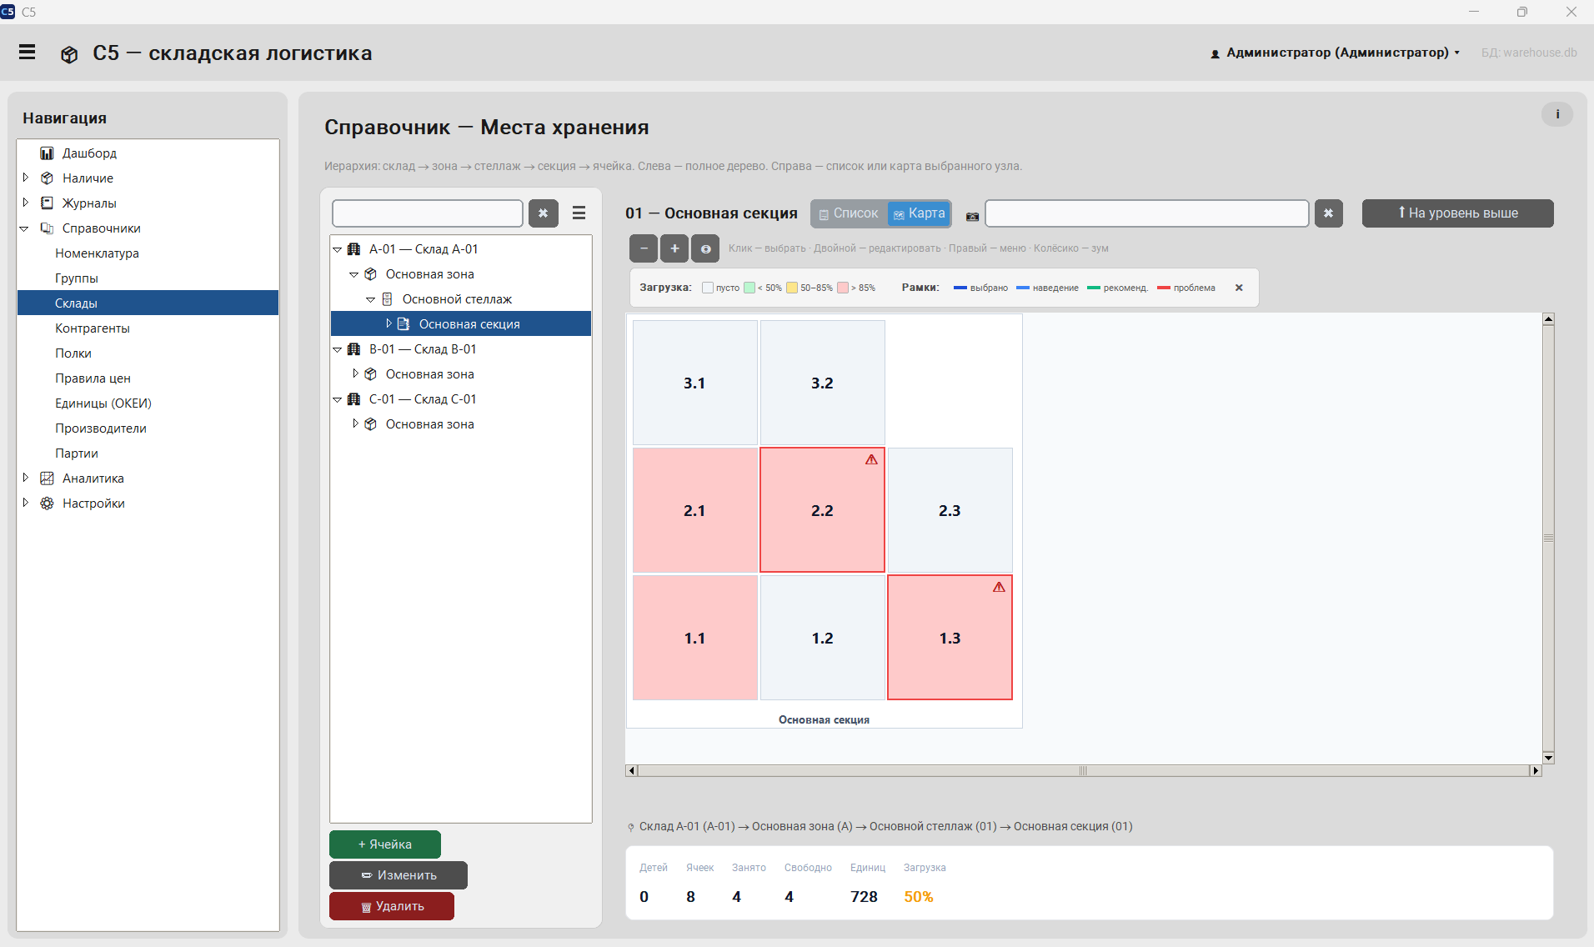Collapse the Справочники navigation node
Screen dimensions: 1594x947
click(24, 228)
